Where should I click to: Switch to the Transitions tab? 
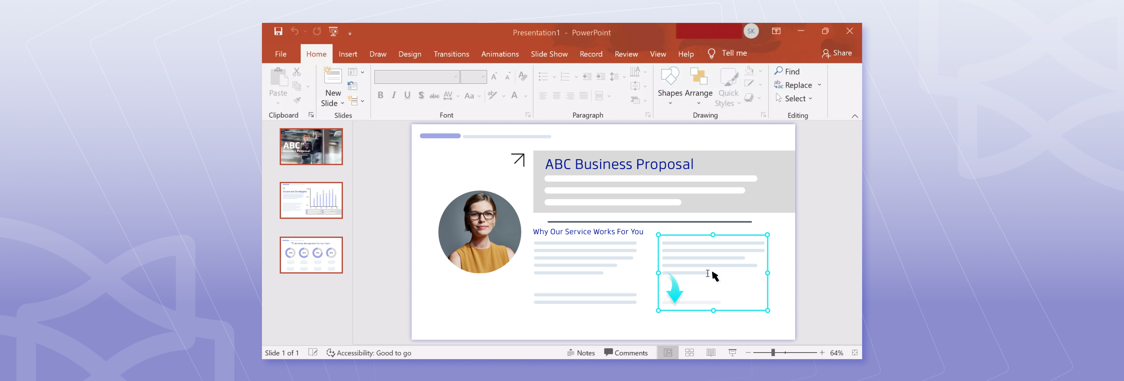[x=451, y=54]
